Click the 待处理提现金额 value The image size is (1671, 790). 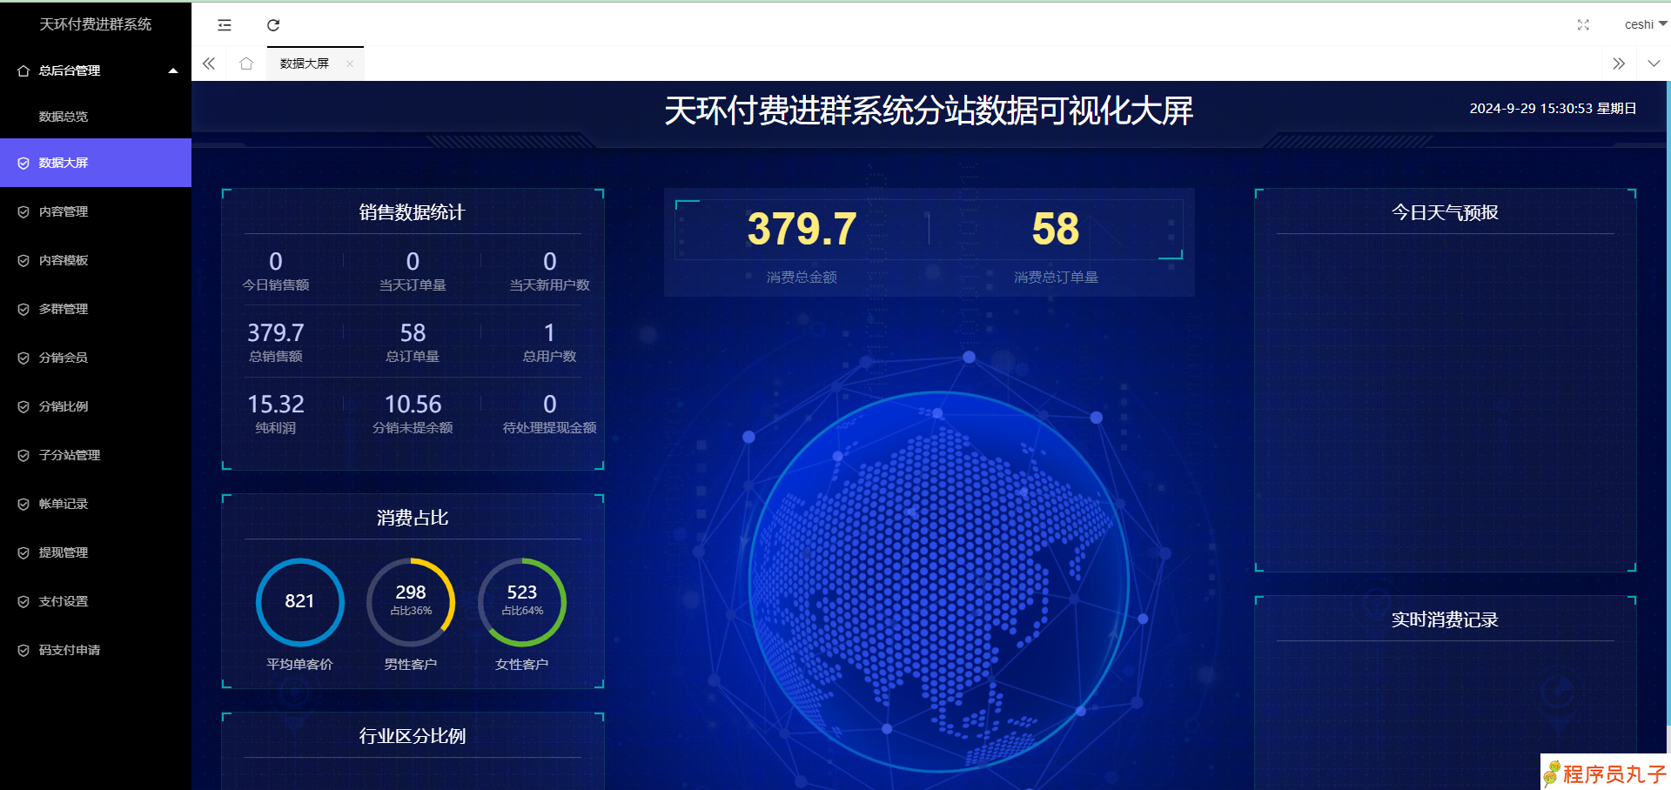(550, 404)
